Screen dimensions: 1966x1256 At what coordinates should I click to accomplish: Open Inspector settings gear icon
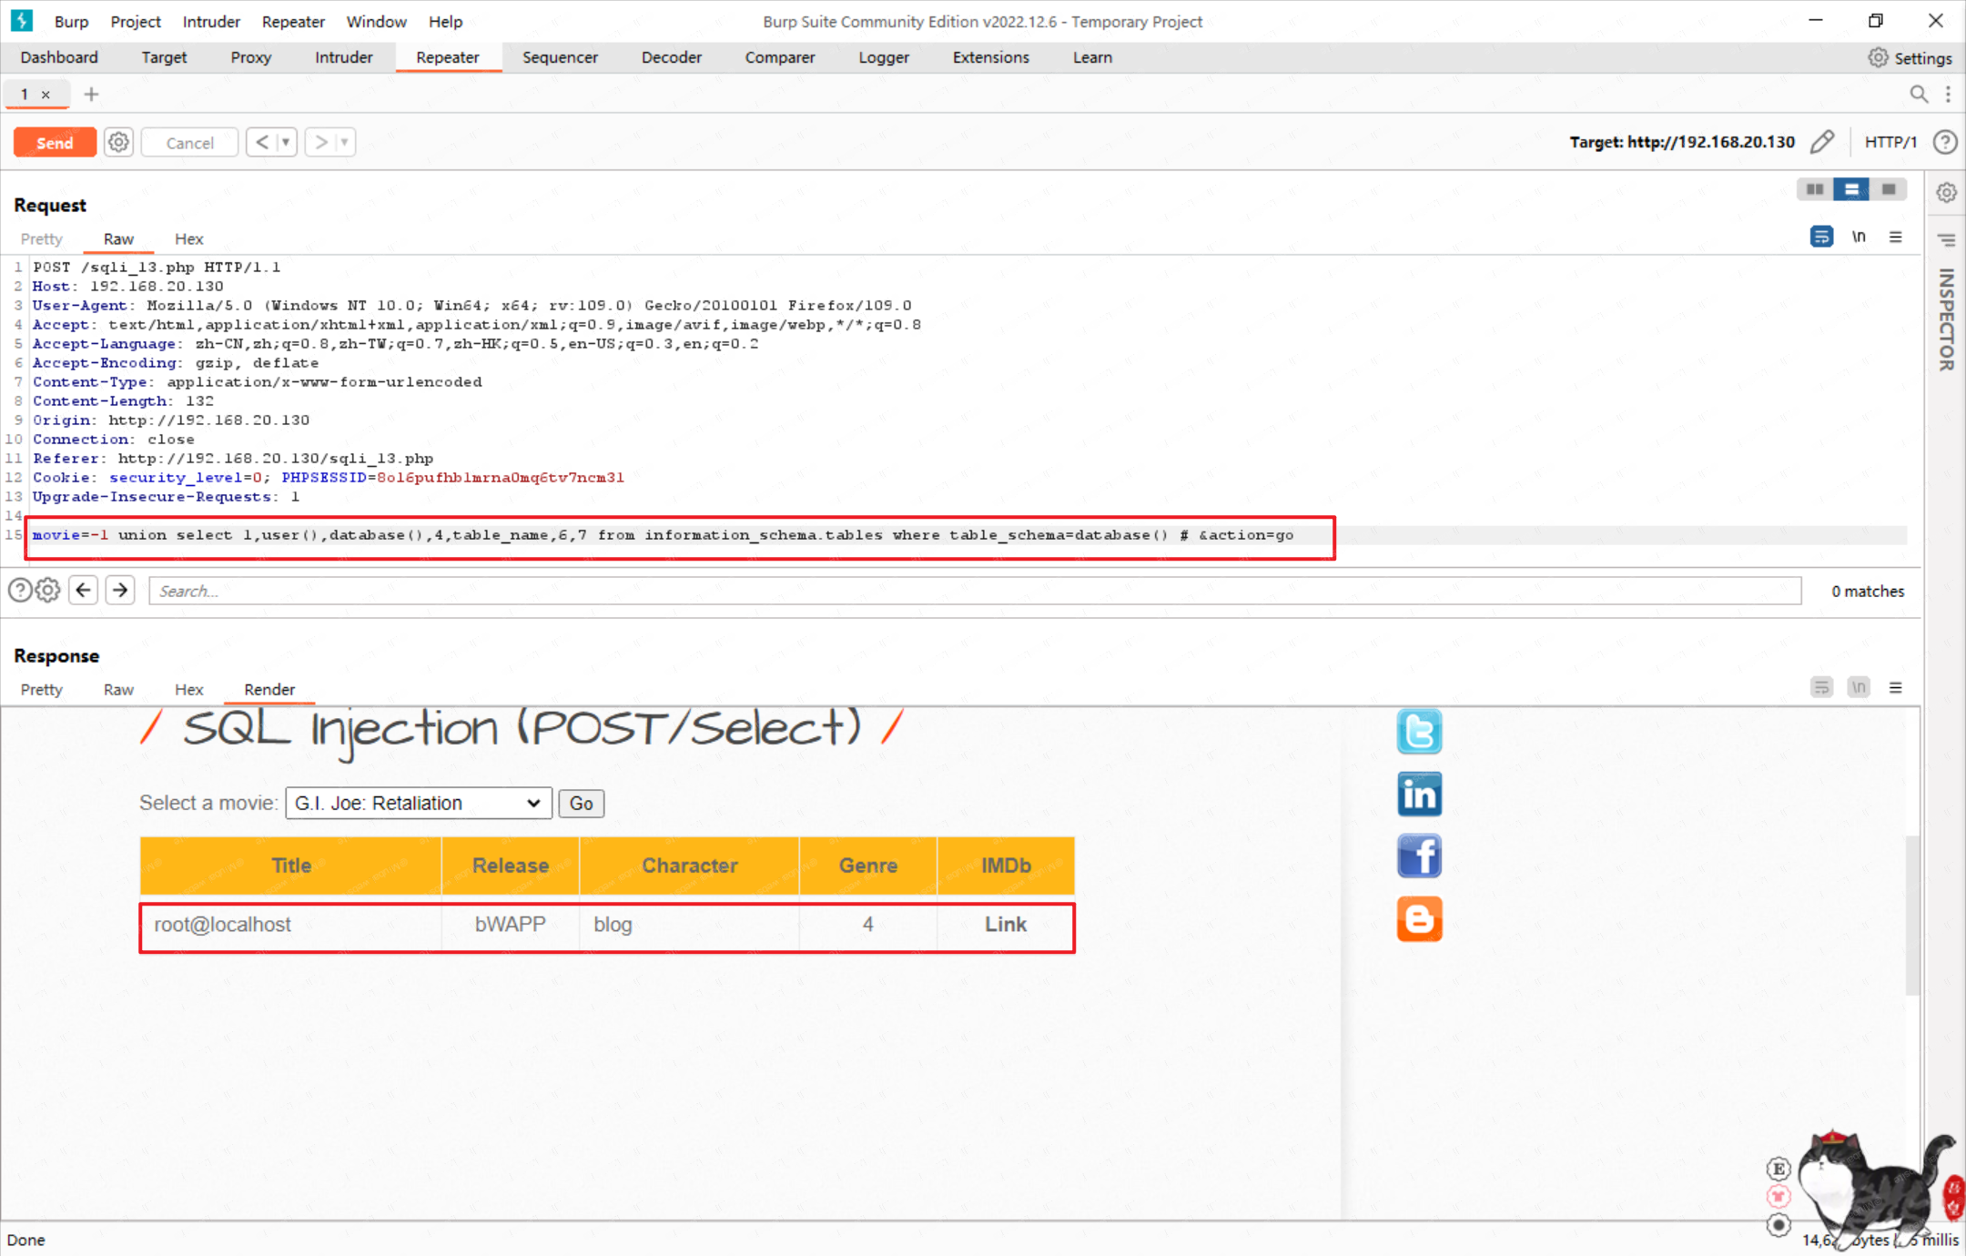[1946, 192]
